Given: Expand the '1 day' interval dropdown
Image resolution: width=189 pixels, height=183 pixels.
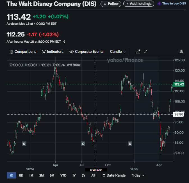Looking at the screenshot, I should (x=138, y=175).
